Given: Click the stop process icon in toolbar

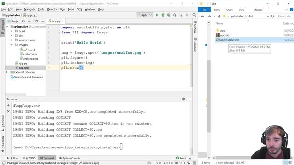Looking at the screenshot, I should click(x=187, y=15).
